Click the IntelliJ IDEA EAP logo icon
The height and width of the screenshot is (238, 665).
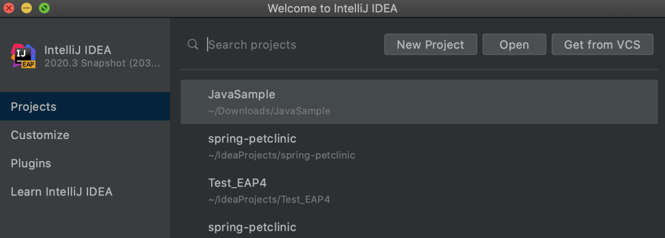point(24,55)
